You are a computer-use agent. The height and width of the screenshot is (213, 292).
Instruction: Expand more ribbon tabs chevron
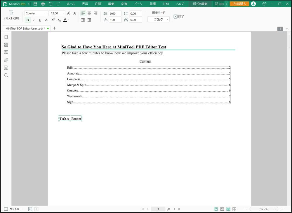pos(227,4)
